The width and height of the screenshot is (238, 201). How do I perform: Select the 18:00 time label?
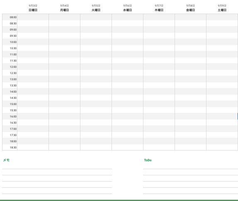tap(13, 141)
